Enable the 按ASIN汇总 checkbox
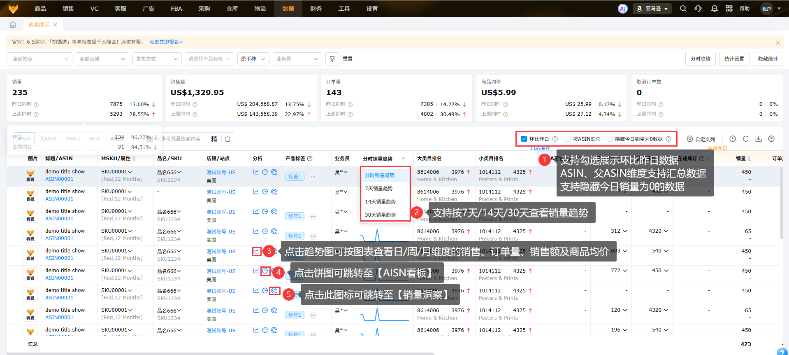 568,139
